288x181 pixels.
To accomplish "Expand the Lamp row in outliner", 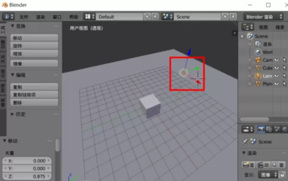I will (250, 76).
